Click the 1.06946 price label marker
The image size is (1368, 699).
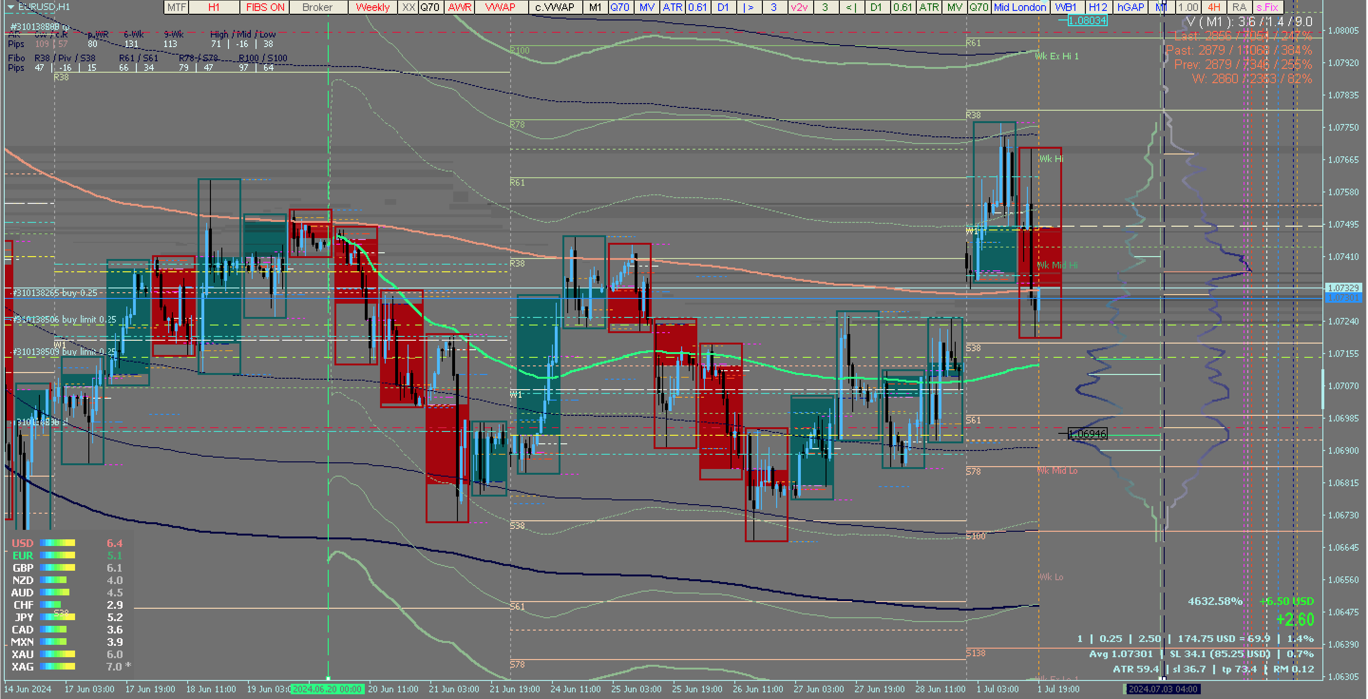[1087, 434]
